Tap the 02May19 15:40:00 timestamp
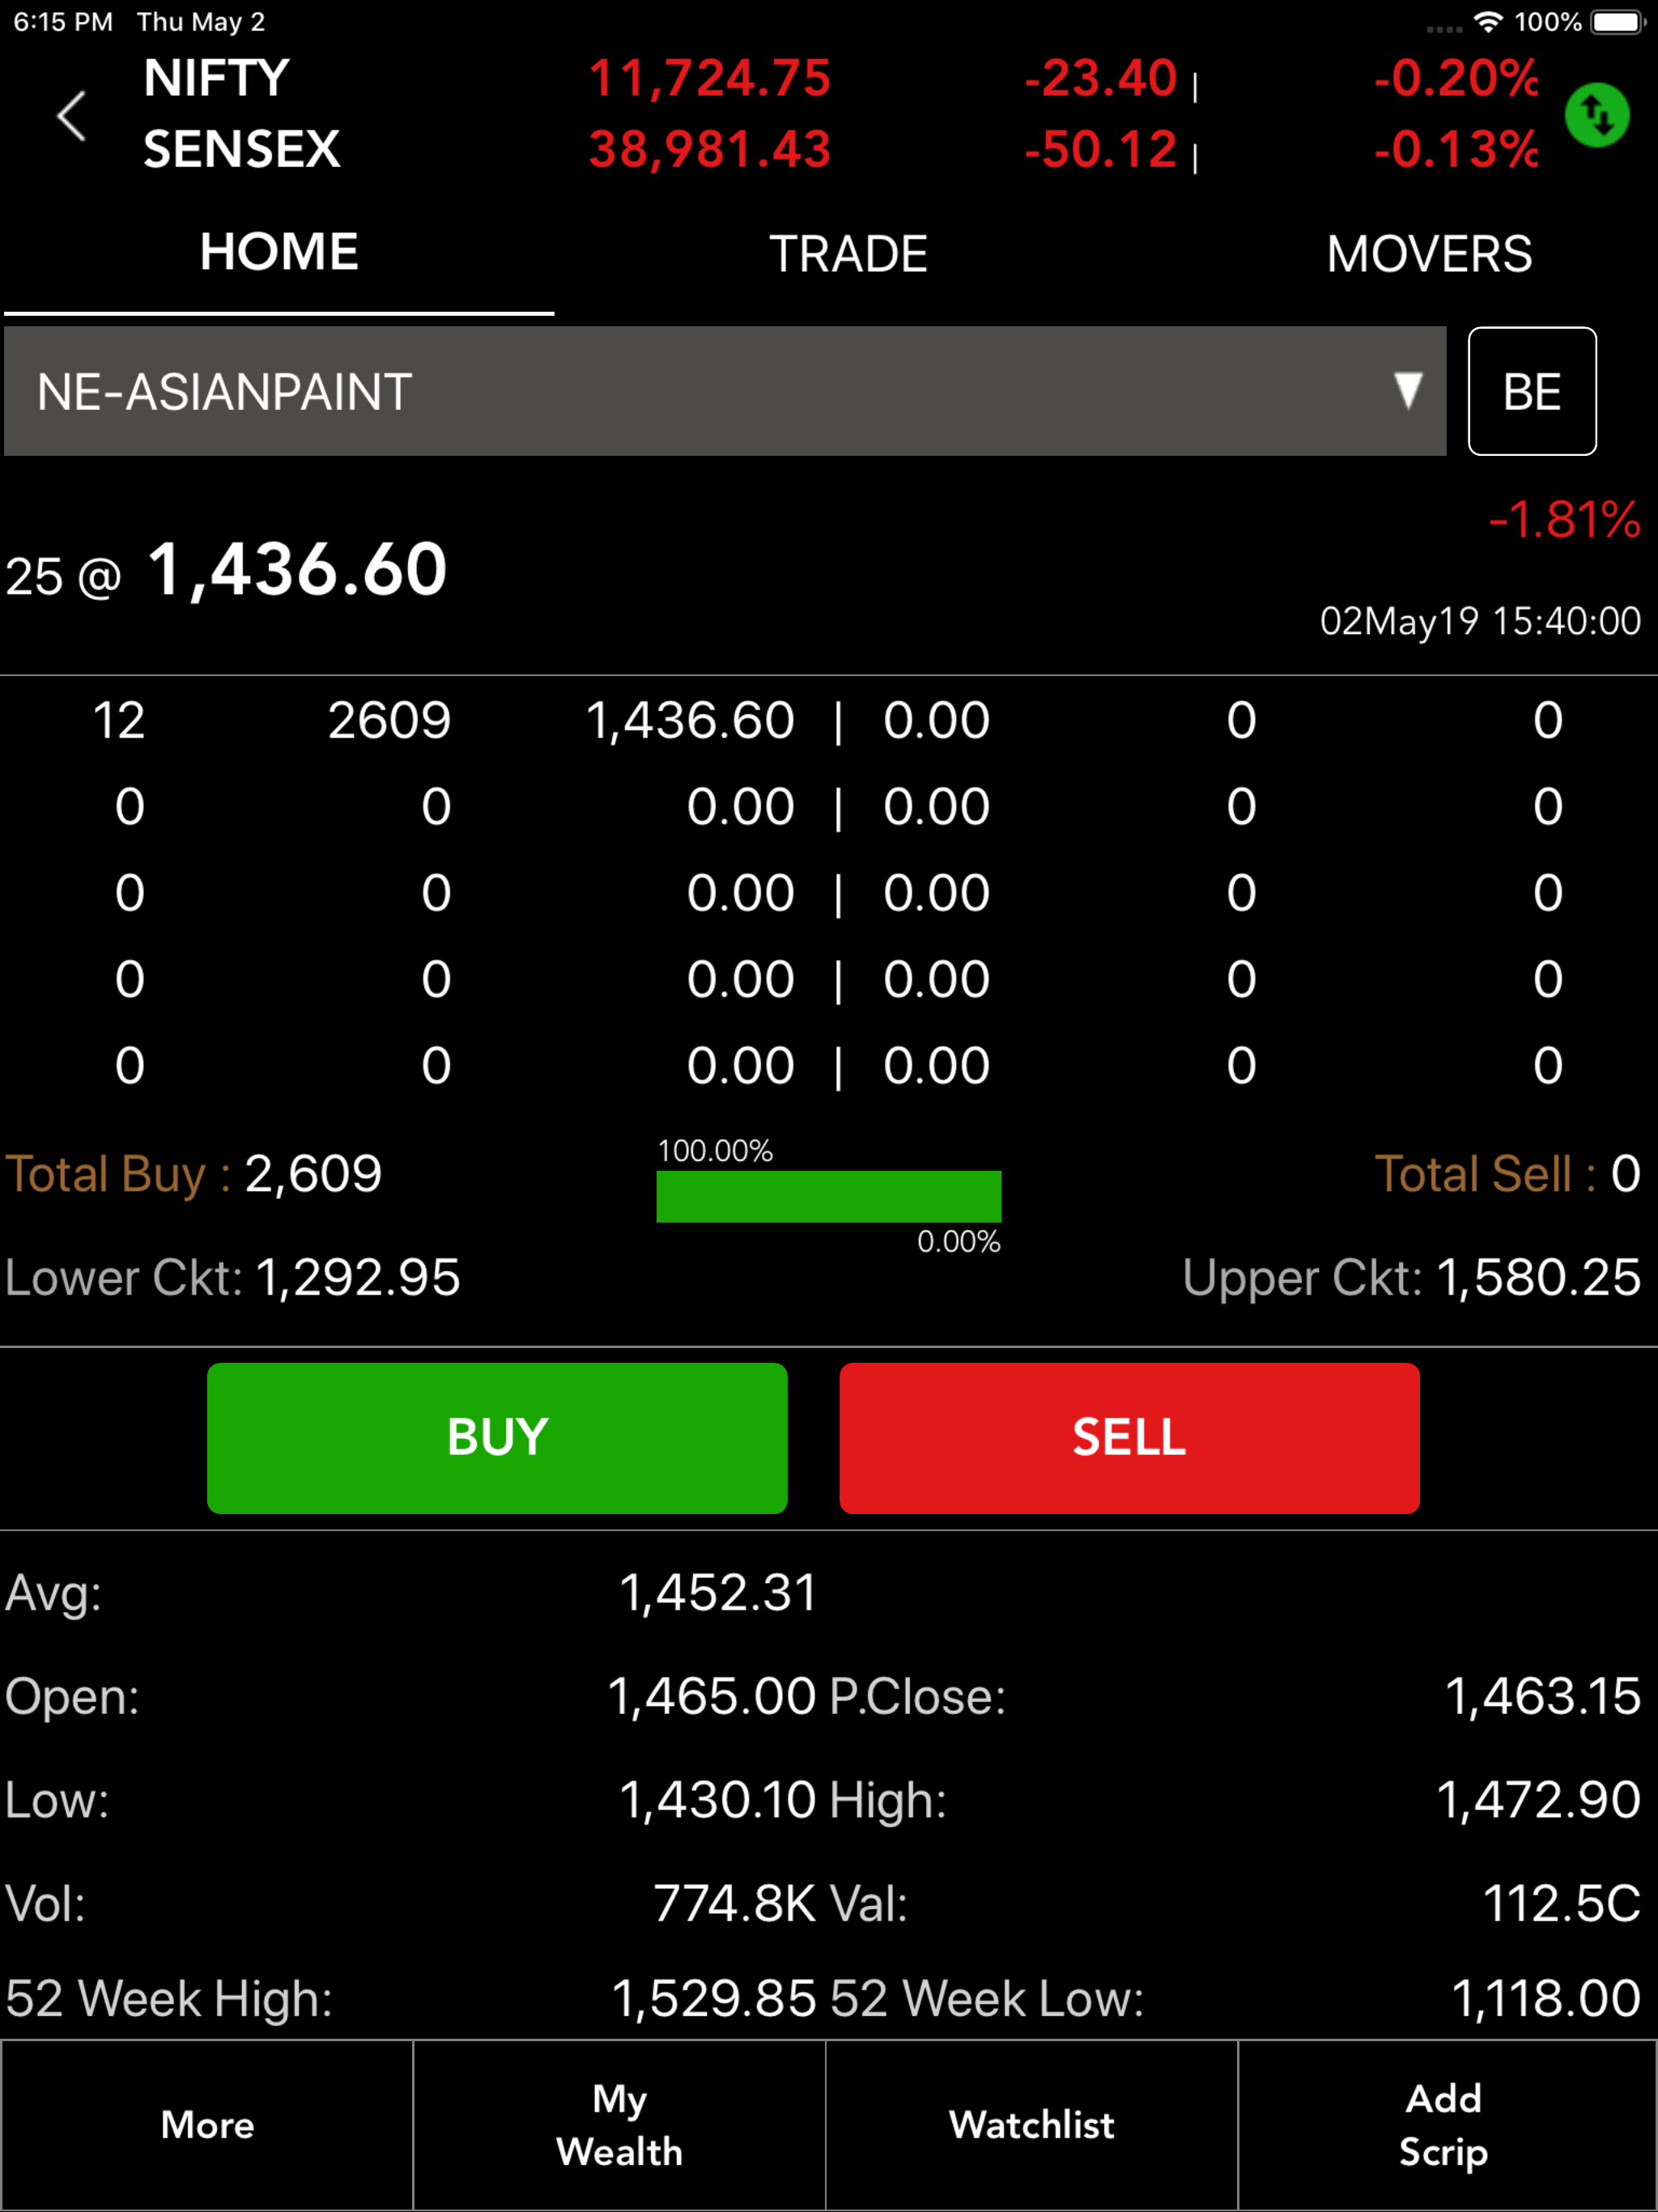The width and height of the screenshot is (1658, 2212). (1480, 621)
